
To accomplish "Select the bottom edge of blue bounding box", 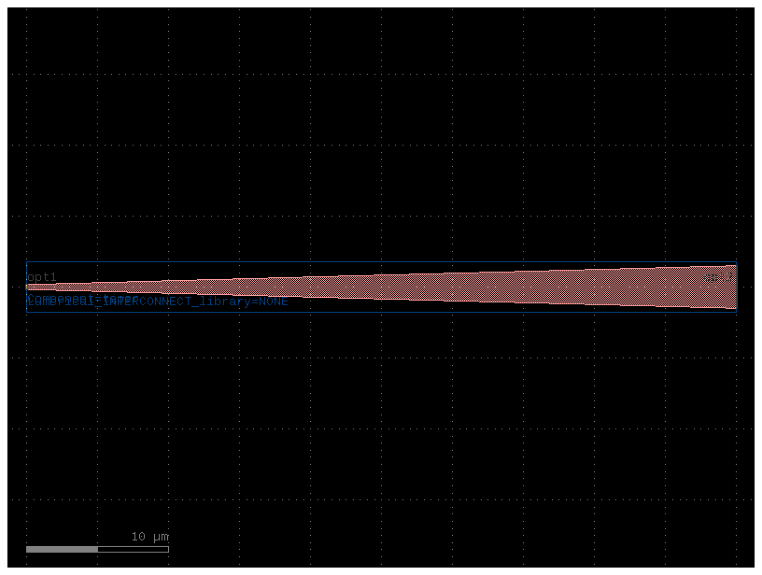I will [381, 312].
